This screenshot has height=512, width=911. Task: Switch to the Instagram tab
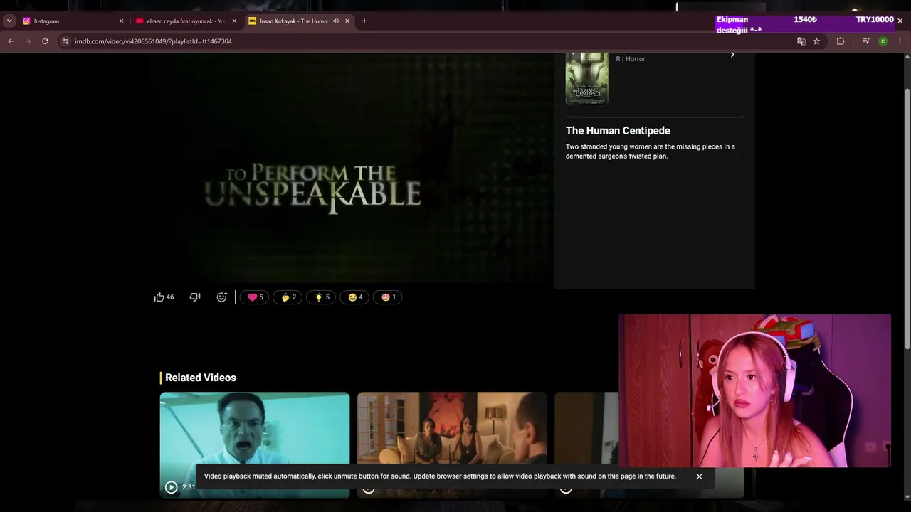[71, 21]
